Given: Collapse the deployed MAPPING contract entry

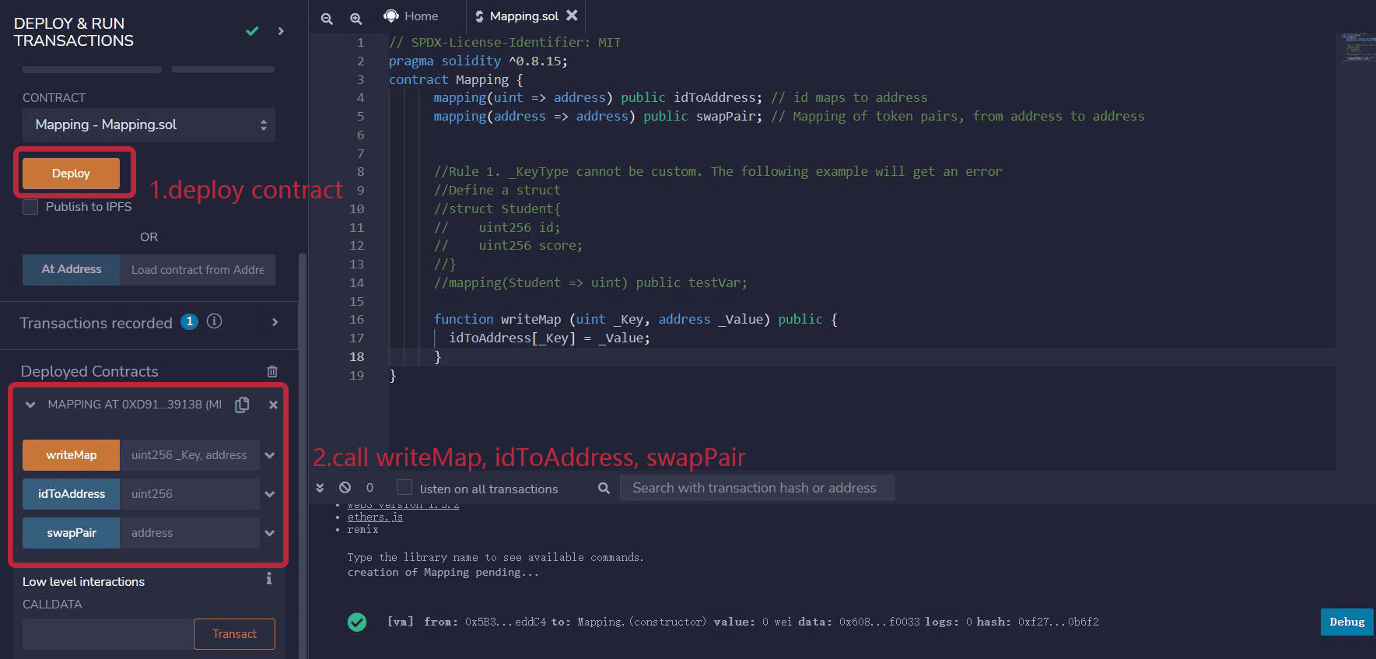Looking at the screenshot, I should tap(30, 405).
